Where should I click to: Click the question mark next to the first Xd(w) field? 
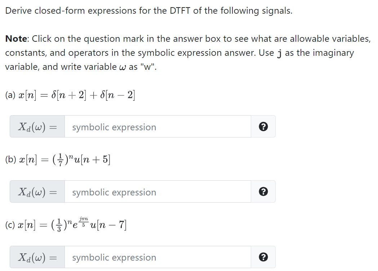(x=263, y=126)
